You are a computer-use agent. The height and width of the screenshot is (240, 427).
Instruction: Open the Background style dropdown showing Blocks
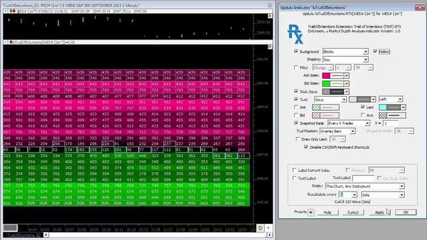pos(346,51)
